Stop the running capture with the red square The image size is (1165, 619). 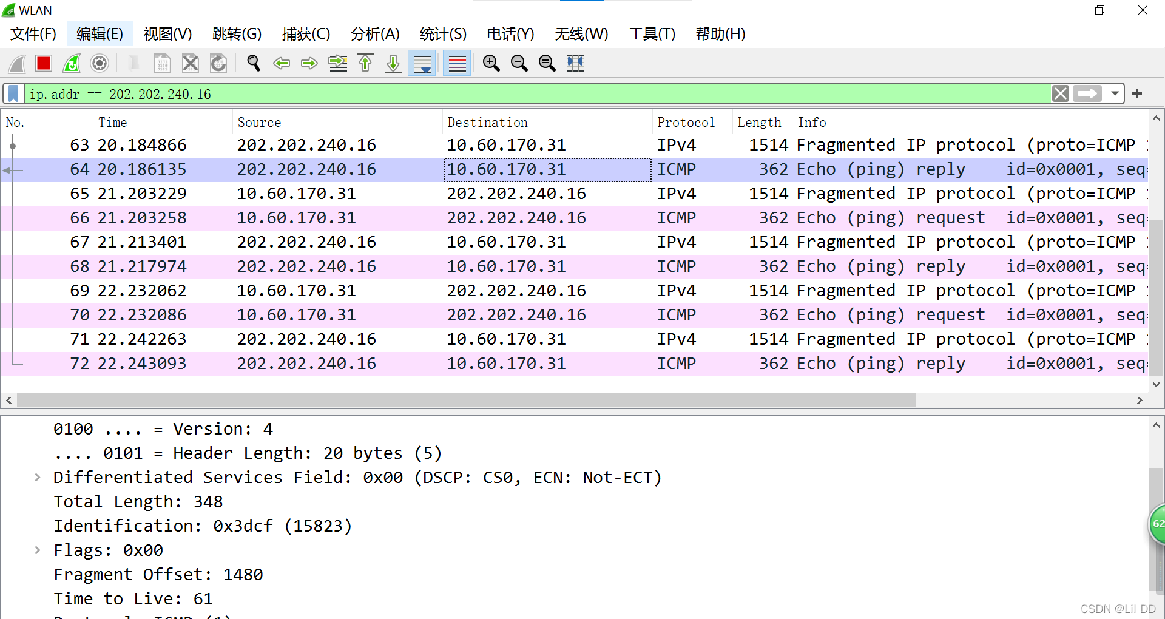tap(44, 63)
